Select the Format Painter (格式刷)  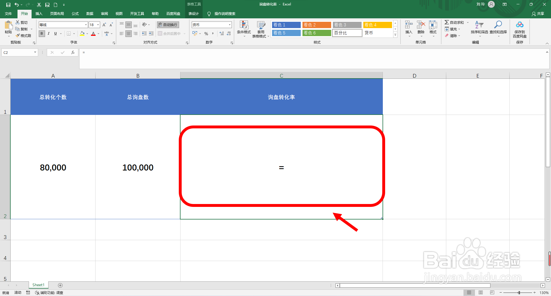(x=24, y=36)
